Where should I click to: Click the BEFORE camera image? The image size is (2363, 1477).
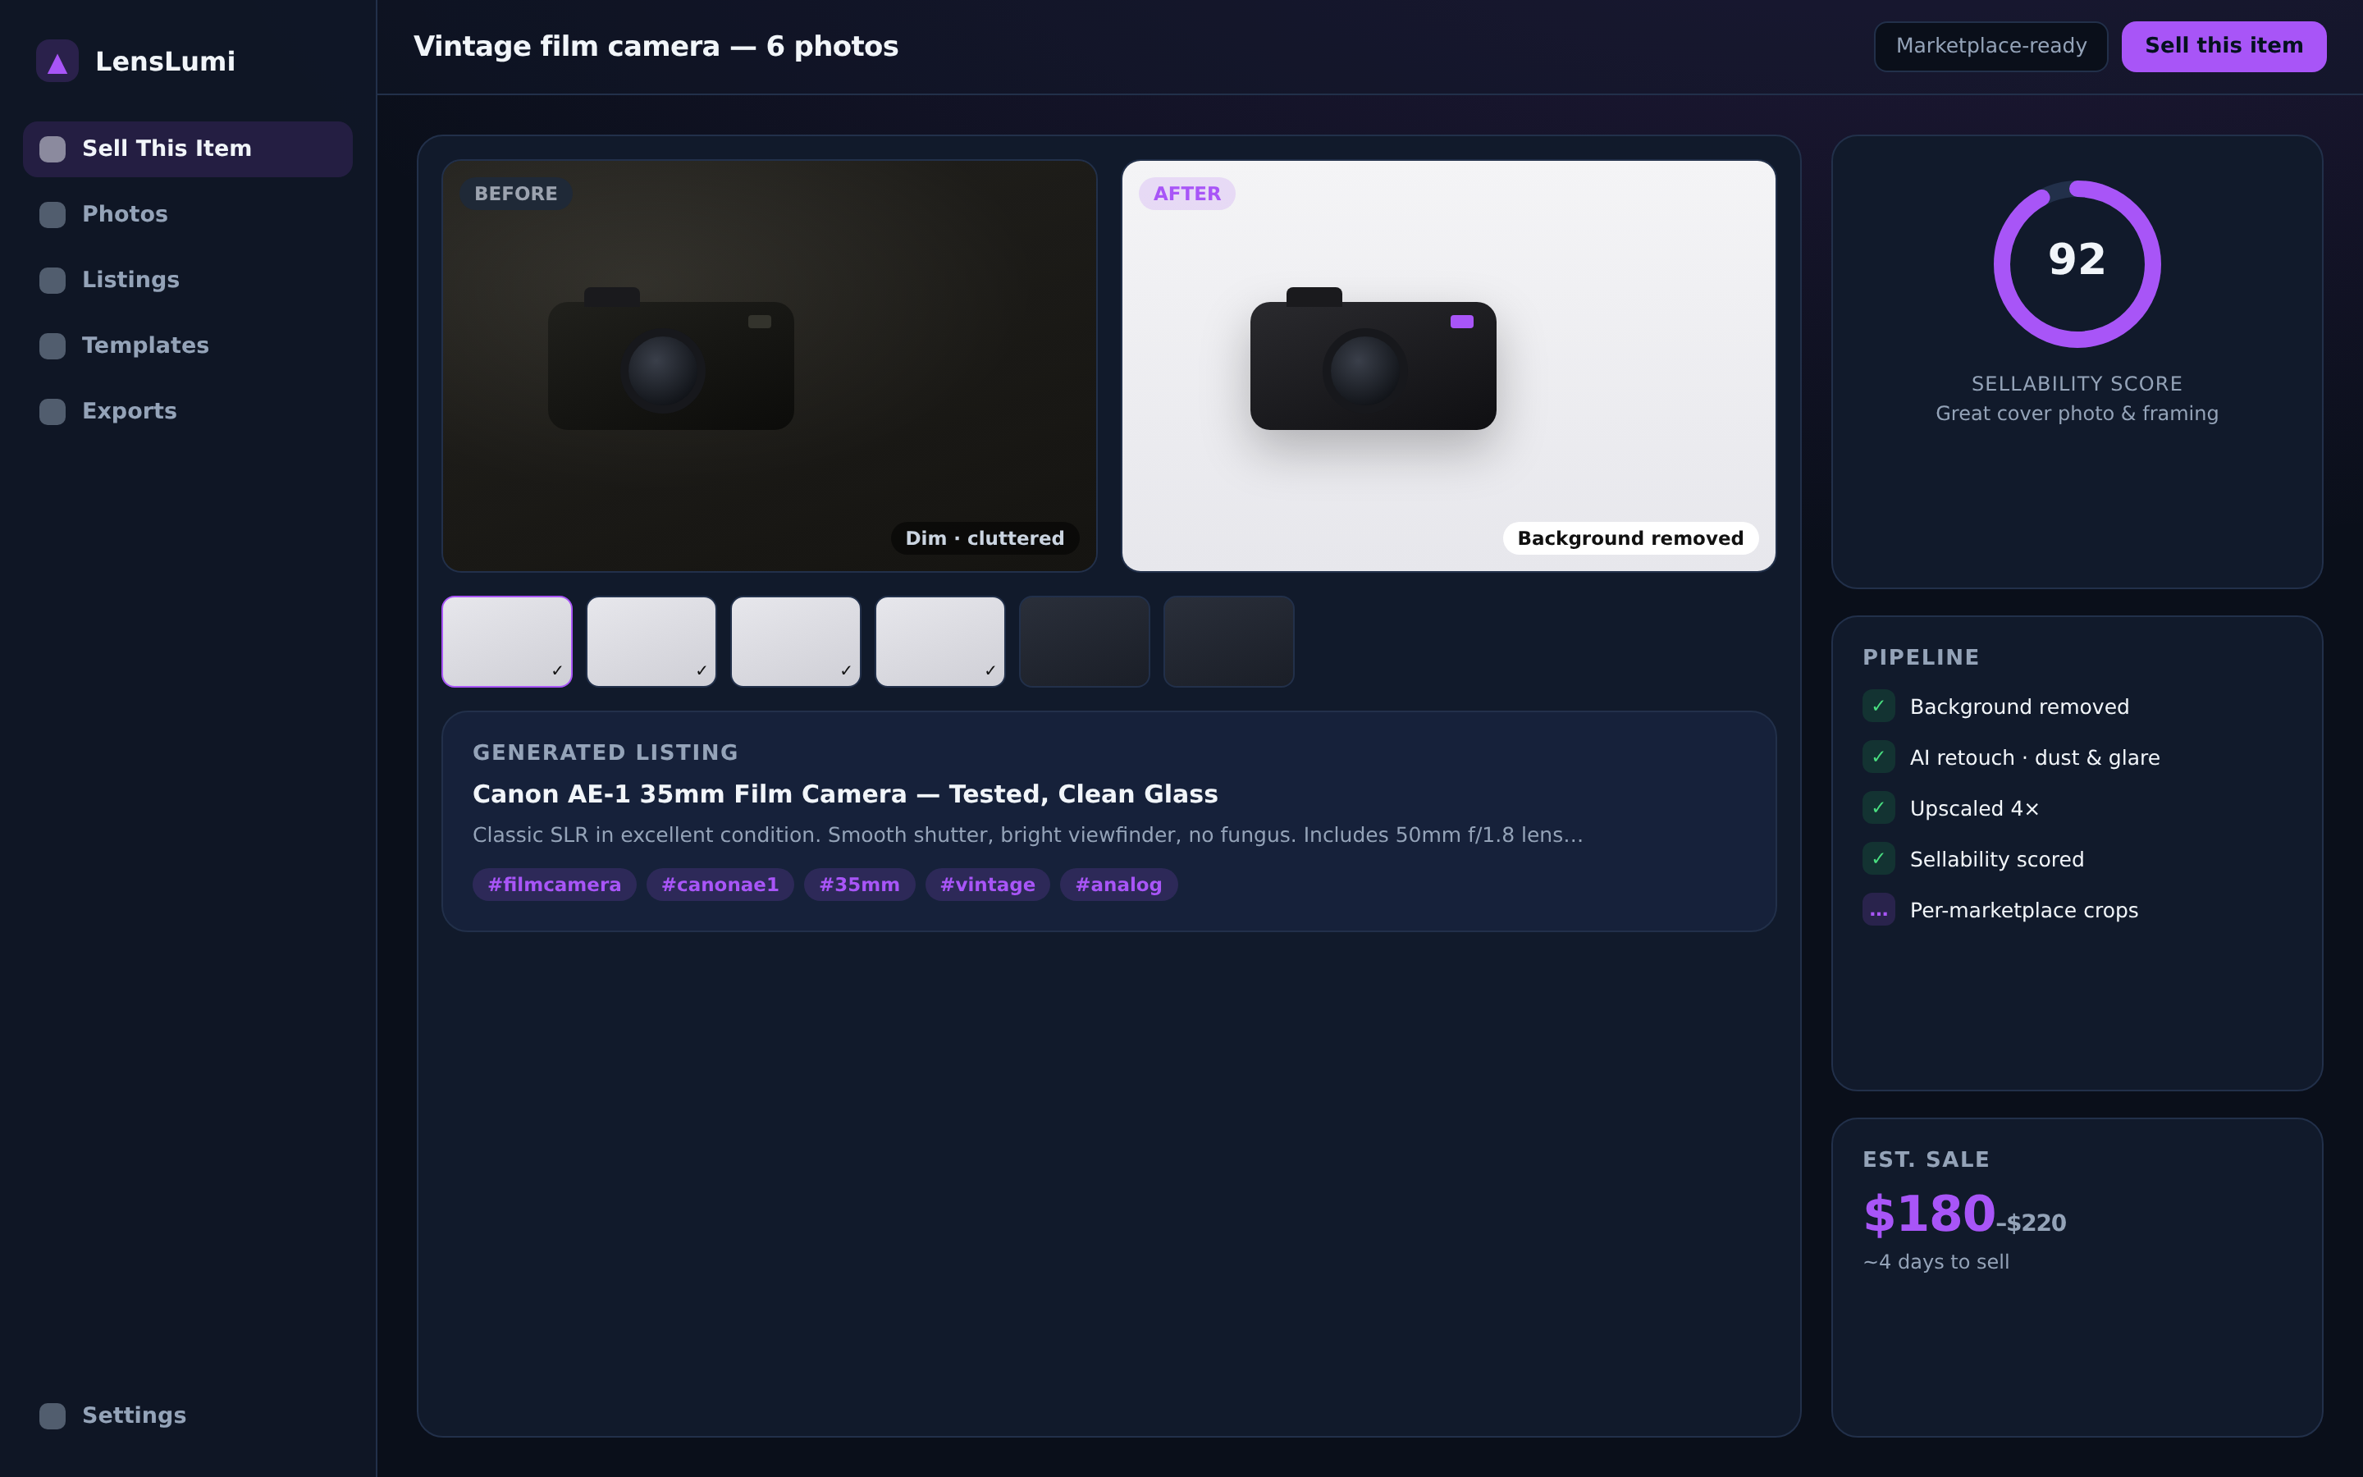(770, 365)
